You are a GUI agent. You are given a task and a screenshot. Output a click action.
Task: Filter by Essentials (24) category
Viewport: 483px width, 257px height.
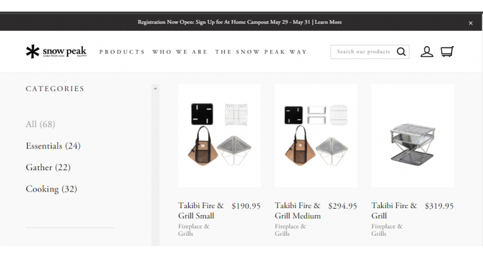[x=53, y=146]
